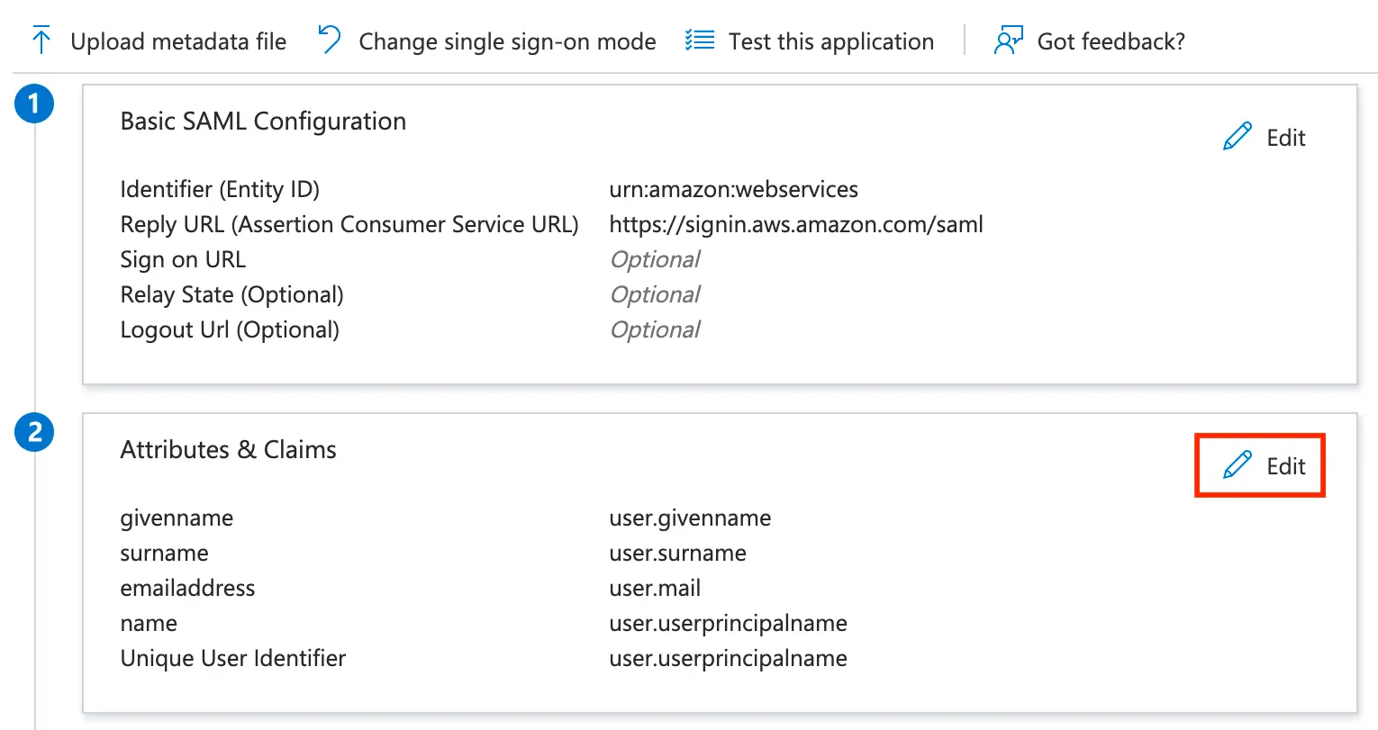1378x730 pixels.
Task: Select Change single sign-on mode
Action: (x=507, y=41)
